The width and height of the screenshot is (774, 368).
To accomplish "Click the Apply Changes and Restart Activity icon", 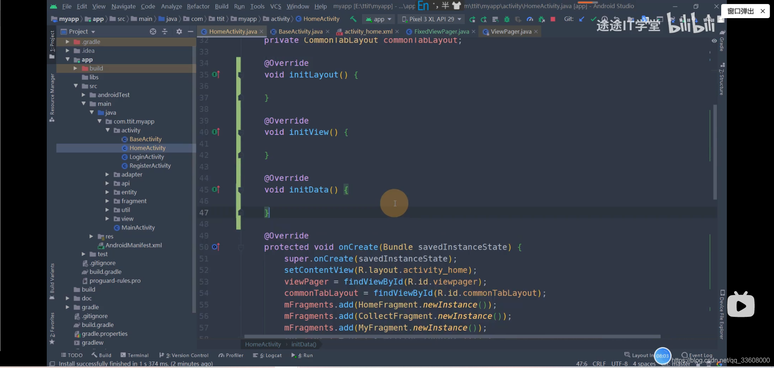I will click(484, 19).
